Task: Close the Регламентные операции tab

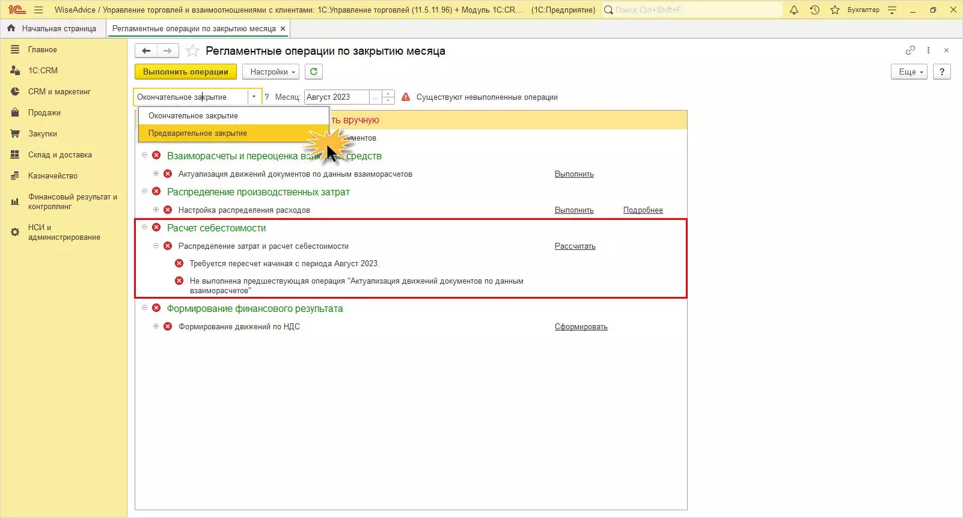Action: click(283, 28)
